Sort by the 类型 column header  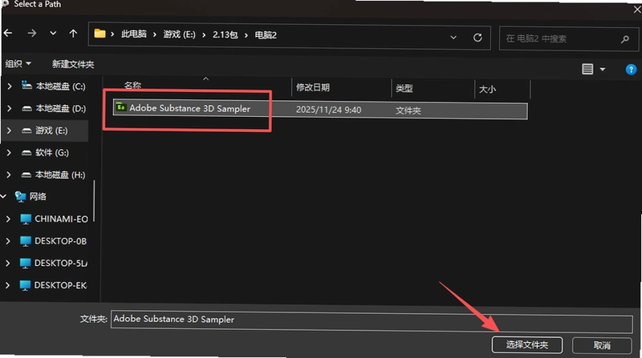point(404,88)
